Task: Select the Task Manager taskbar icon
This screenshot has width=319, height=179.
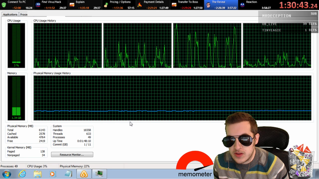Action: click(99, 174)
